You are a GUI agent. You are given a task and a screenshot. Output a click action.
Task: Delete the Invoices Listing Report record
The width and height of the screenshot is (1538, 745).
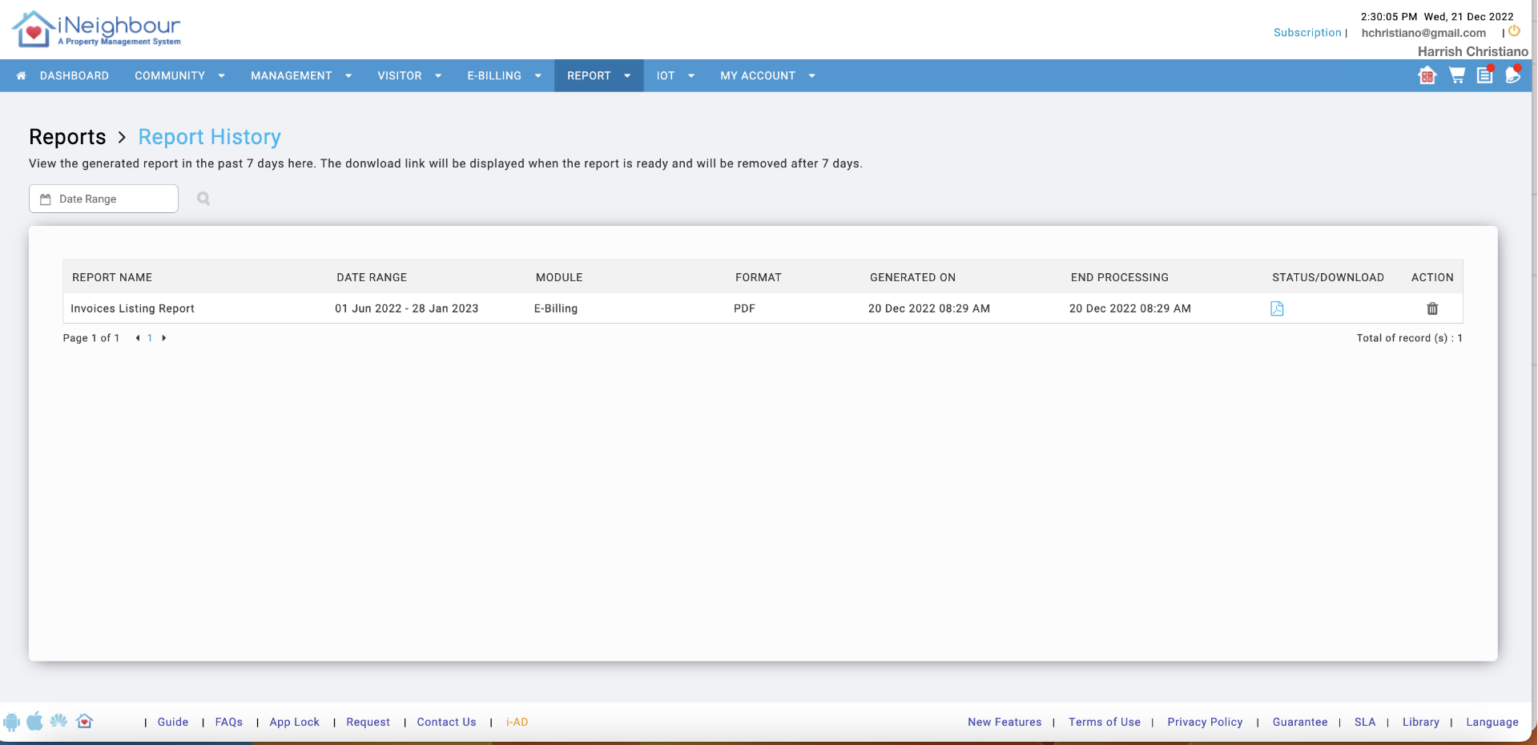[x=1432, y=308]
